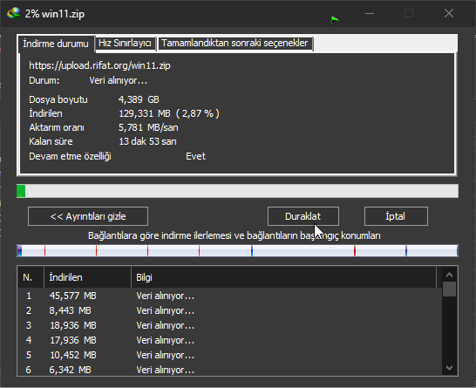
Task: Select connection row 6 with 6,342 MB
Action: click(230, 370)
